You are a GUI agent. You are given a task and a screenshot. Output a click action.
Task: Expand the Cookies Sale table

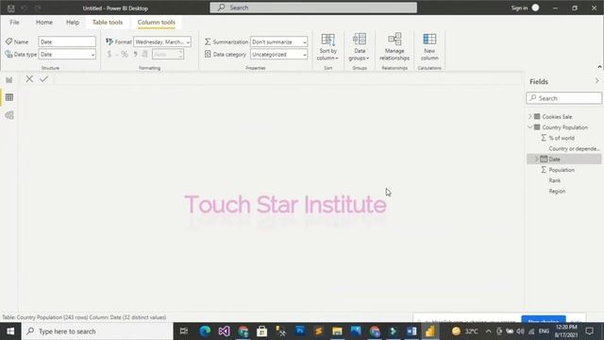click(530, 116)
